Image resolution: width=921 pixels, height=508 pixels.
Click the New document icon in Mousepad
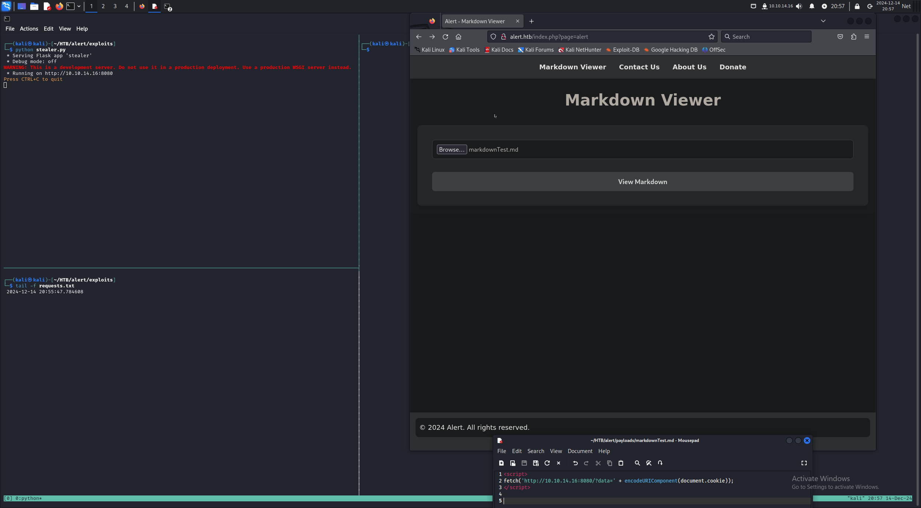tap(501, 463)
